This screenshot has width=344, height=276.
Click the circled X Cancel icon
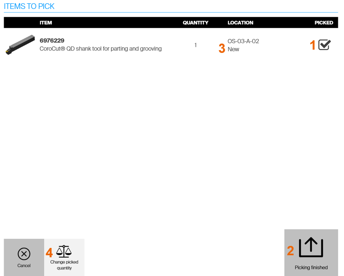(24, 254)
